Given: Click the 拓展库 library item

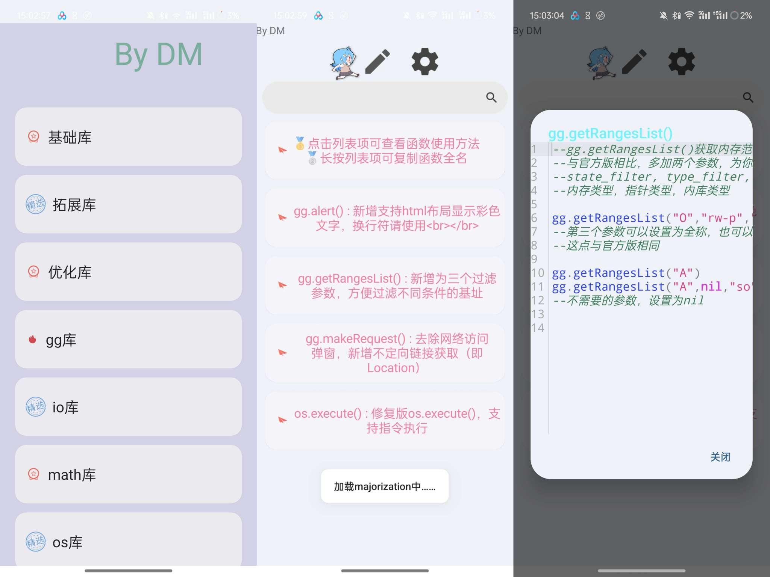Looking at the screenshot, I should [127, 204].
